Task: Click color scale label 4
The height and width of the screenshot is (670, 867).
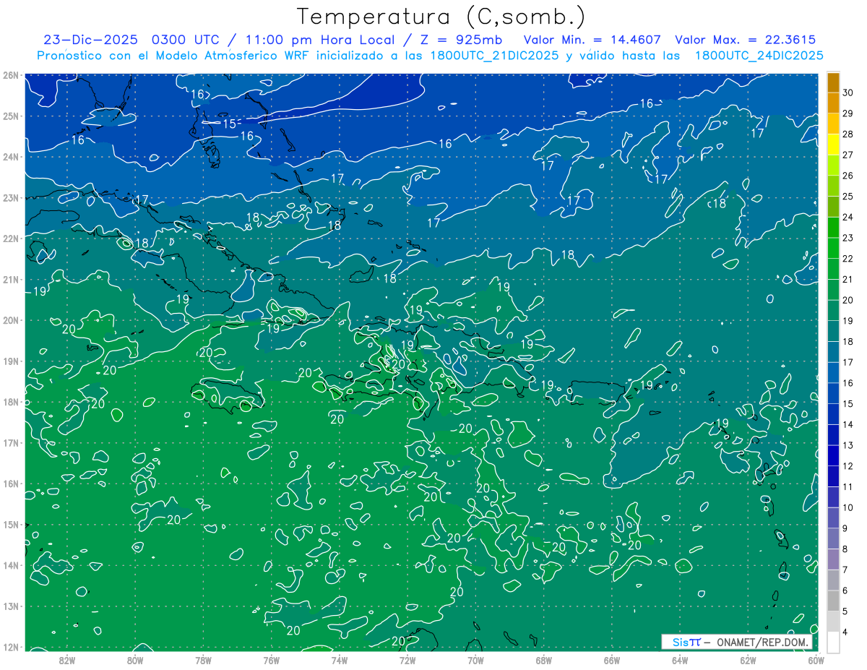Action: coord(845,632)
